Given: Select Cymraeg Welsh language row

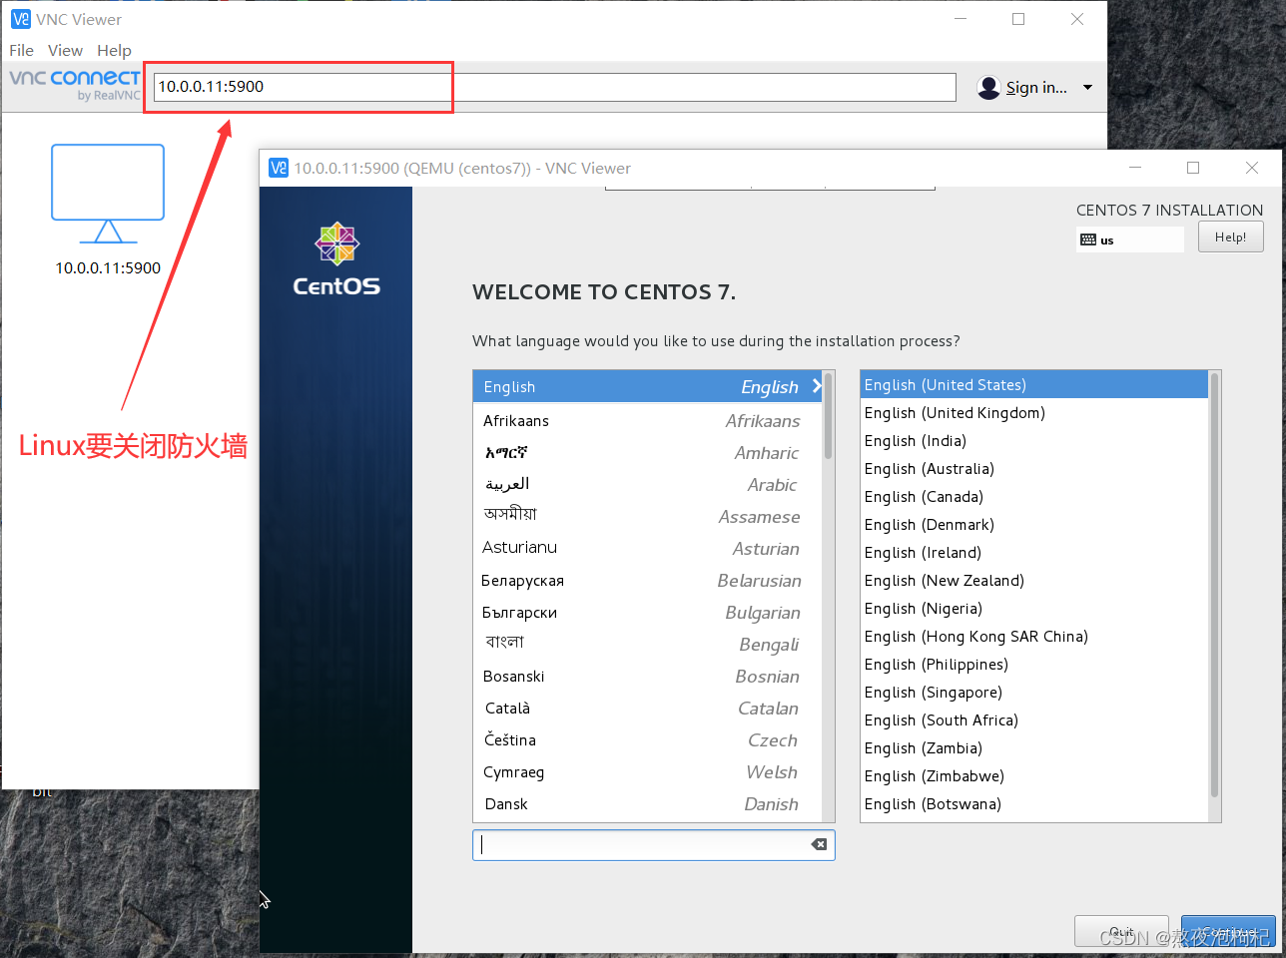Looking at the screenshot, I should 647,772.
